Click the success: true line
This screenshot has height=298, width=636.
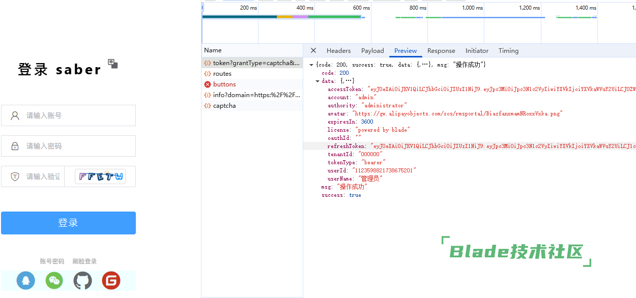[x=341, y=195]
